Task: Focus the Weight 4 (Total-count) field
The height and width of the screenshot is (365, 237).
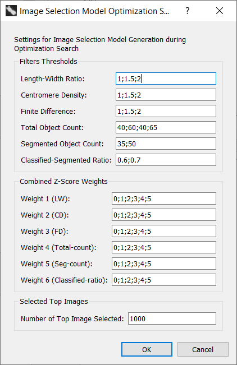Action: pos(164,247)
